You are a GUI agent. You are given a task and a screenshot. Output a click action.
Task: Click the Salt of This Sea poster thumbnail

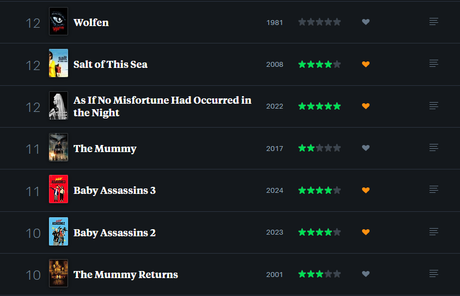tap(58, 63)
